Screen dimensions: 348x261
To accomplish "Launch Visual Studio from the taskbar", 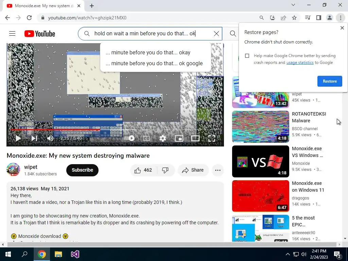I will pyautogui.click(x=75, y=254).
